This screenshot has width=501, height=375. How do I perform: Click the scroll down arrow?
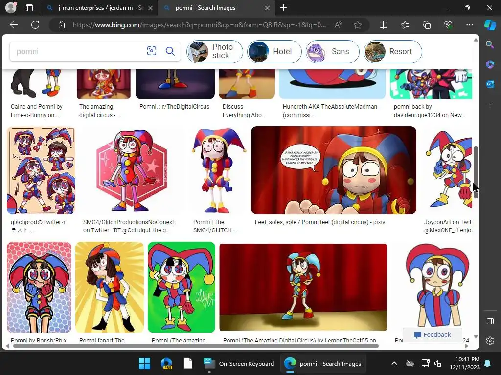pyautogui.click(x=476, y=336)
